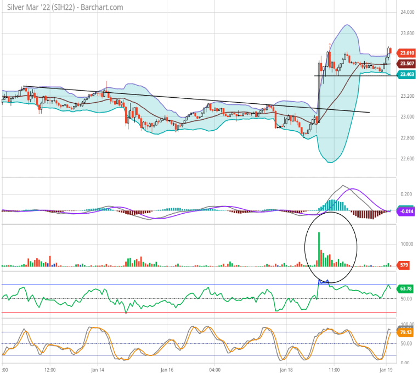The width and height of the screenshot is (418, 373).
Task: Click the Silver Mar '22 (SIH22) chart title
Action: (63, 7)
